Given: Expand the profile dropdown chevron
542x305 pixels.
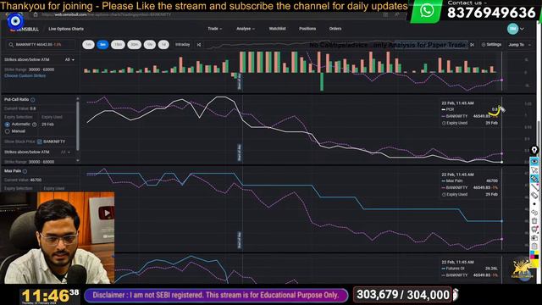Looking at the screenshot, I should pos(522,29).
